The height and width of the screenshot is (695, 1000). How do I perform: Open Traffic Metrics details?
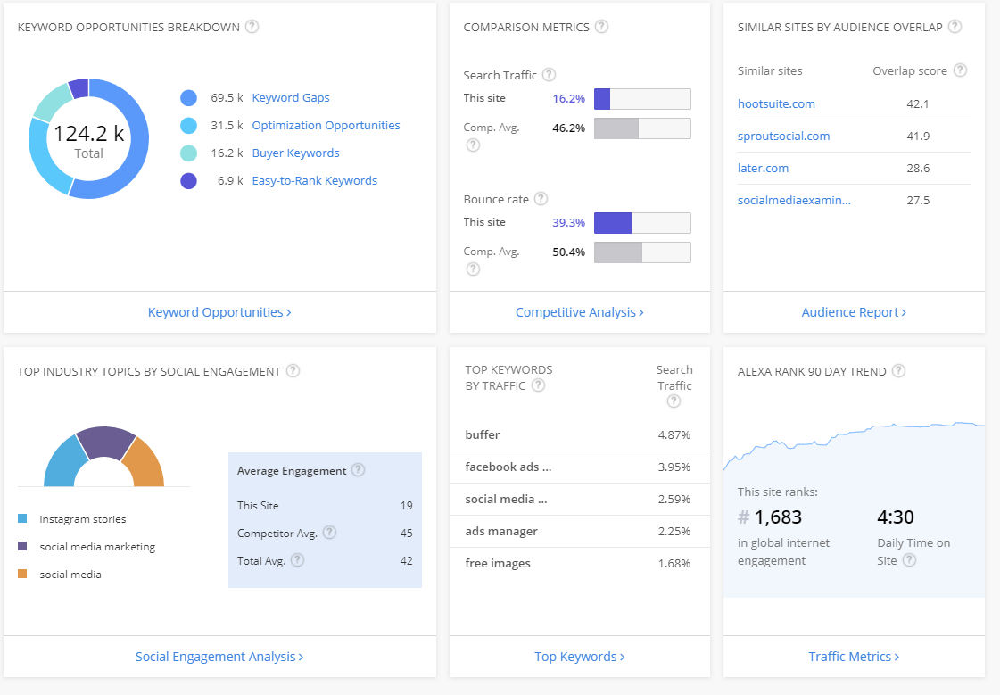[x=854, y=657]
